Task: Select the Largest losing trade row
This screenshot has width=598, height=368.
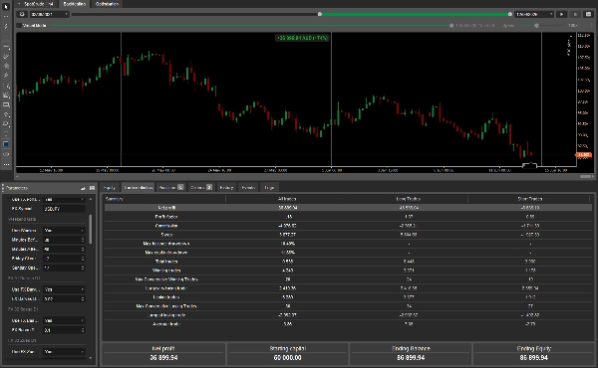Action: (348, 315)
